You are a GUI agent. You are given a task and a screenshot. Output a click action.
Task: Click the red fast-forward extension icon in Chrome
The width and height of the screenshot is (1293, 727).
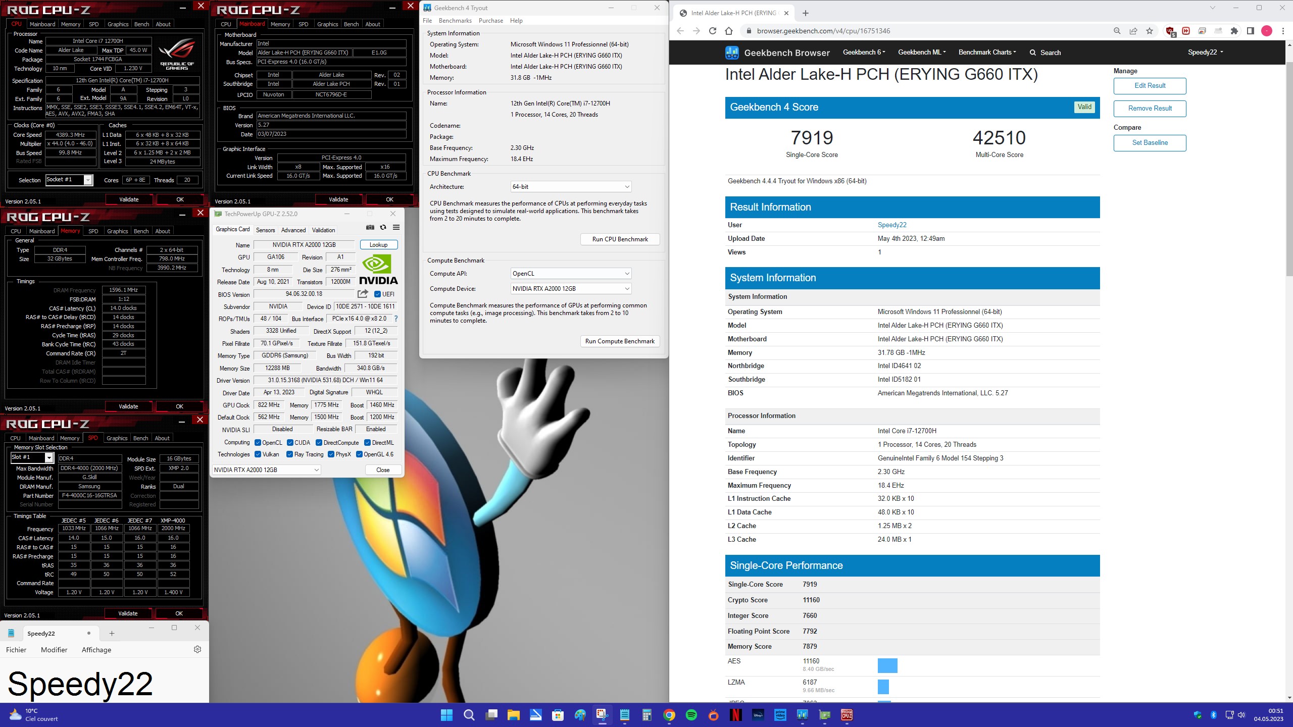(1186, 31)
